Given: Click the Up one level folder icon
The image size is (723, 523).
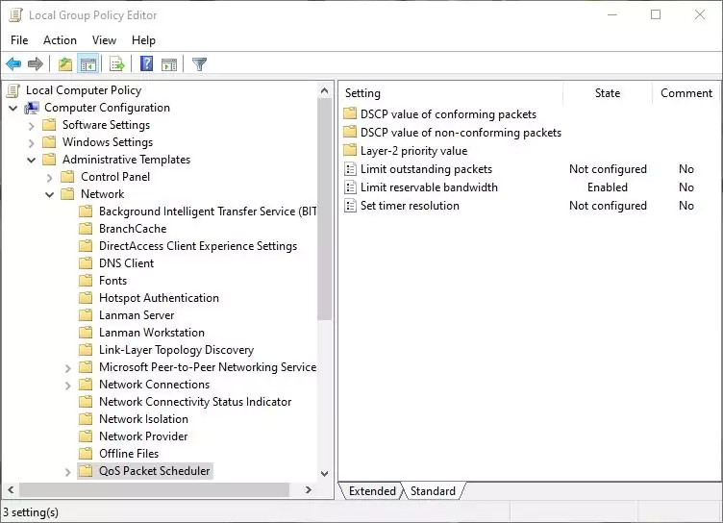Looking at the screenshot, I should [x=65, y=64].
